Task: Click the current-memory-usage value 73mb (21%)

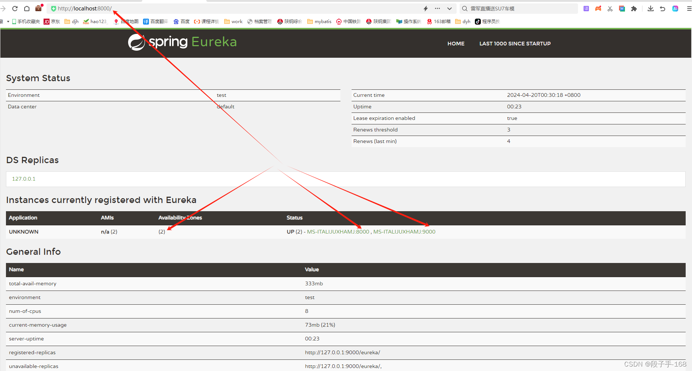Action: [320, 325]
